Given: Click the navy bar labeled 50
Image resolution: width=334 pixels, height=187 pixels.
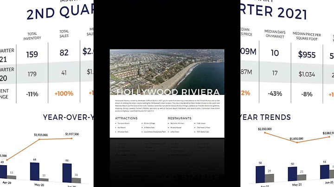Looking at the screenshot, I should (292, 174).
